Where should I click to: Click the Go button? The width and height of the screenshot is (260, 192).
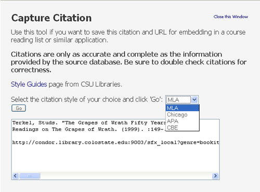(x=19, y=108)
